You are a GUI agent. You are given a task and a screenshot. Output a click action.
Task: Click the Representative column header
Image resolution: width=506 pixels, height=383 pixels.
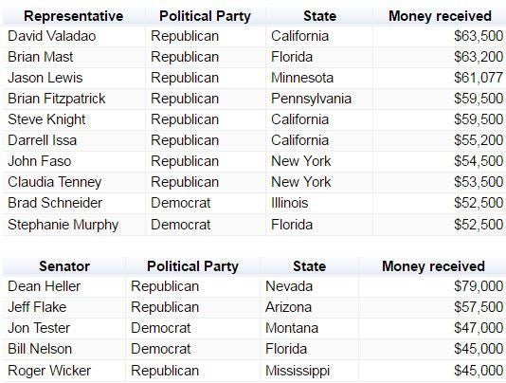[x=74, y=16]
